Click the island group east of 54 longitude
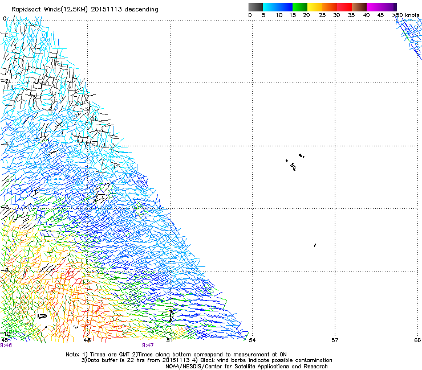This screenshot has width=422, height=370. pyautogui.click(x=295, y=162)
